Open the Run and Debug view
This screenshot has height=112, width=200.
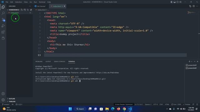coord(3,26)
